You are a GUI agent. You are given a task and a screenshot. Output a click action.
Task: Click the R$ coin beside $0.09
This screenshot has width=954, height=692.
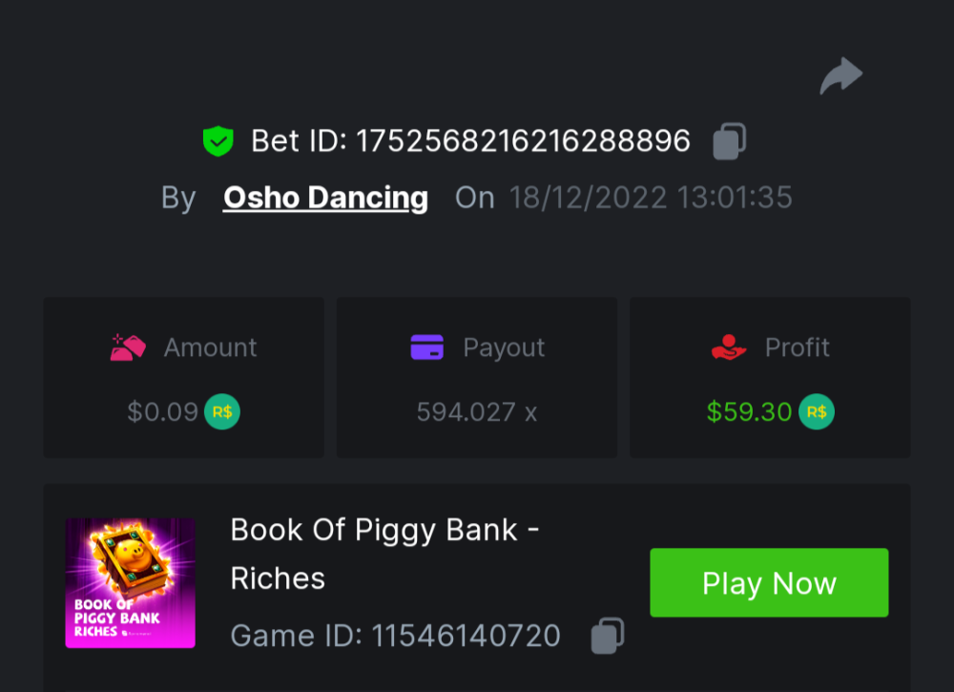[x=222, y=412]
